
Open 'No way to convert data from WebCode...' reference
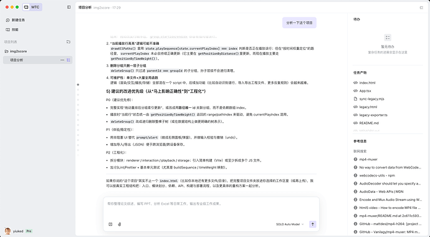[x=390, y=167]
